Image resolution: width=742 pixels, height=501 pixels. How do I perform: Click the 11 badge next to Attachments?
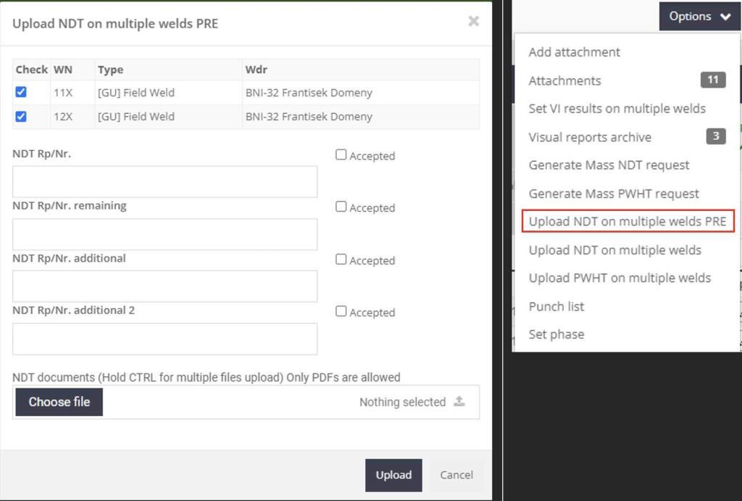713,80
